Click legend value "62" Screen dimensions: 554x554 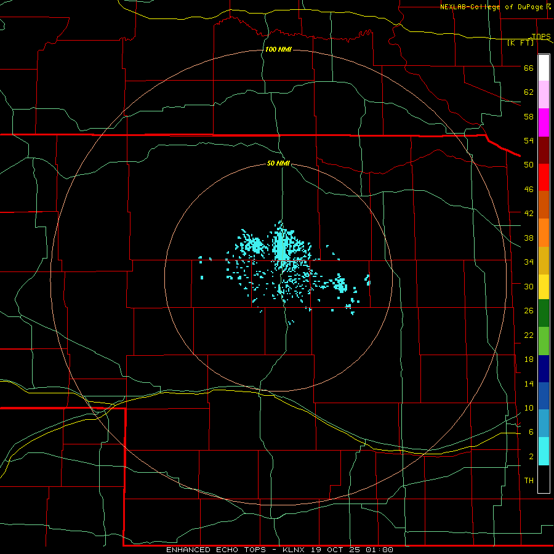point(529,92)
